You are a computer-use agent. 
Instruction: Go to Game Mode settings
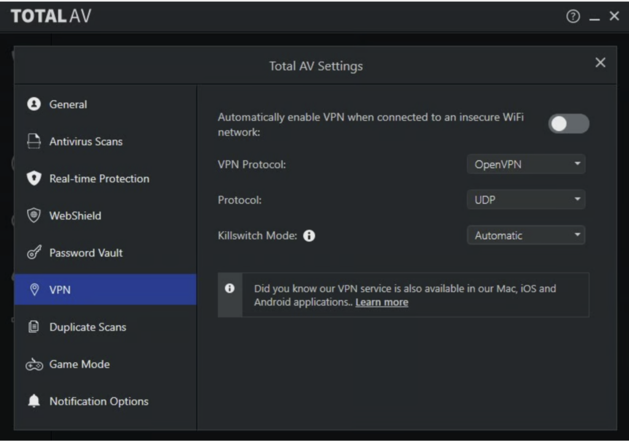[x=106, y=364]
